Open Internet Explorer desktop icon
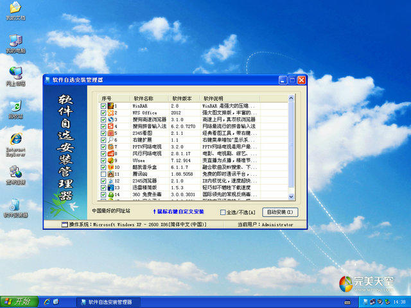 (x=15, y=145)
